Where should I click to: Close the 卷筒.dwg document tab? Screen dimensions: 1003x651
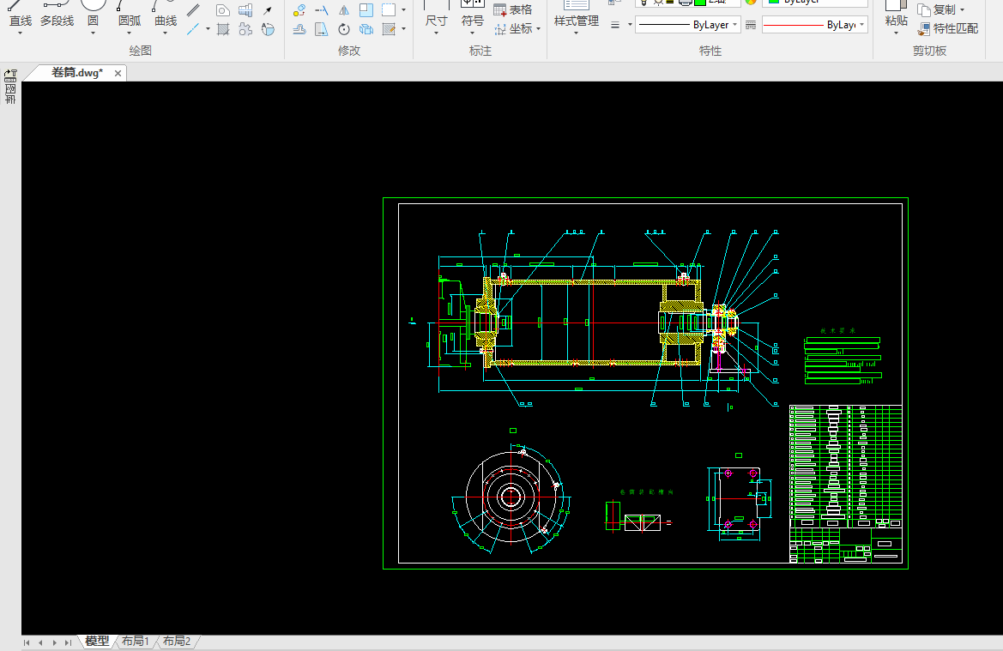pyautogui.click(x=118, y=74)
